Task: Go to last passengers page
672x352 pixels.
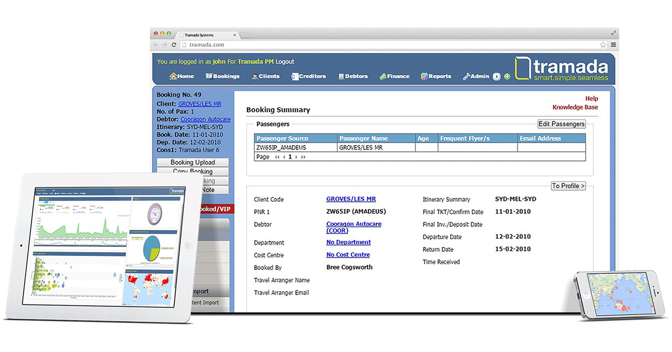Action: coord(304,158)
